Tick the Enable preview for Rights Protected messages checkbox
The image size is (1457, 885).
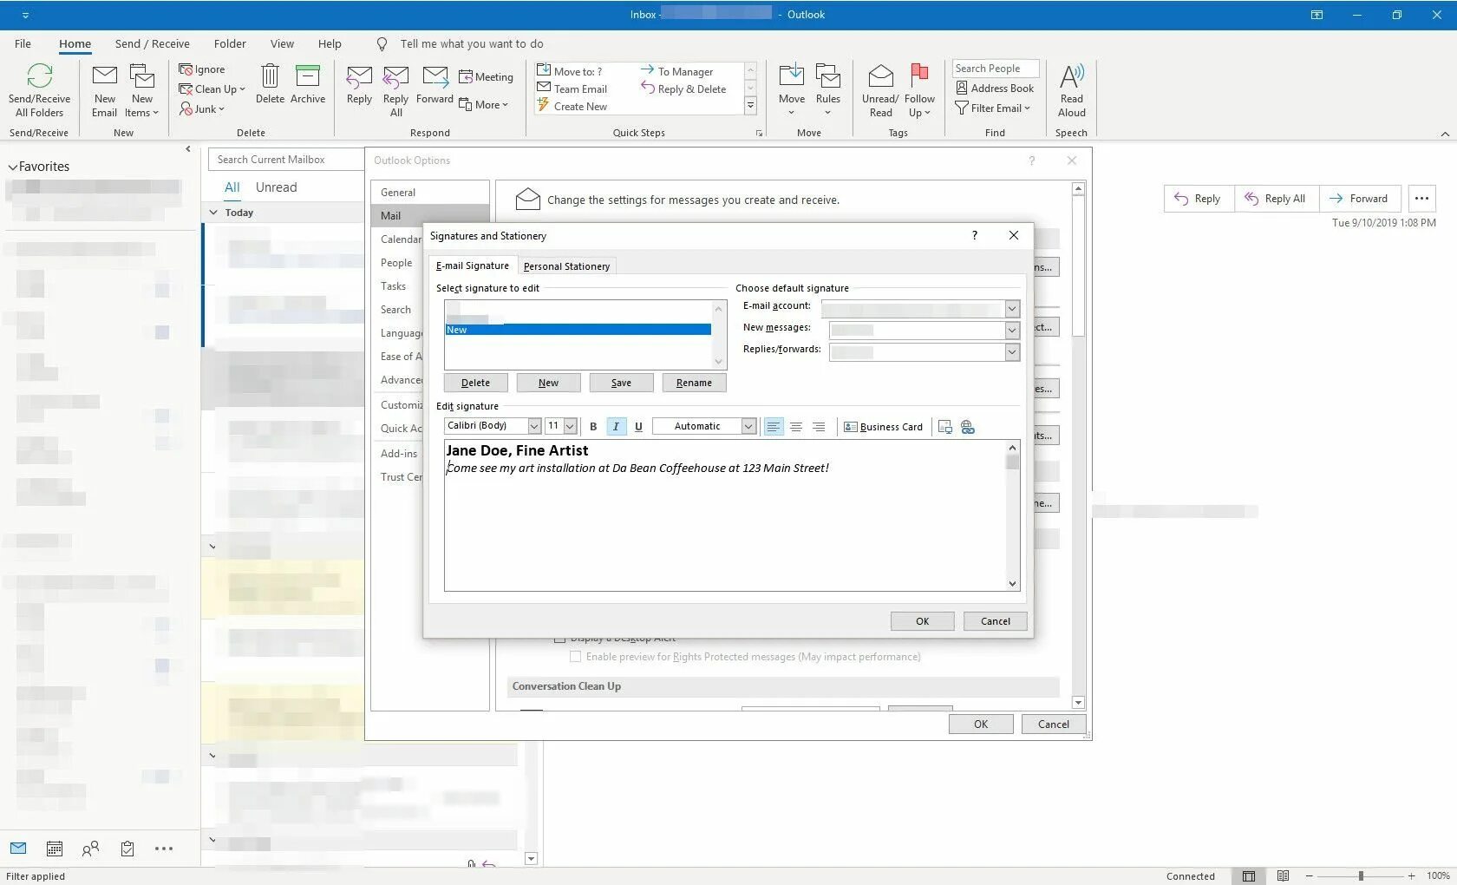575,657
